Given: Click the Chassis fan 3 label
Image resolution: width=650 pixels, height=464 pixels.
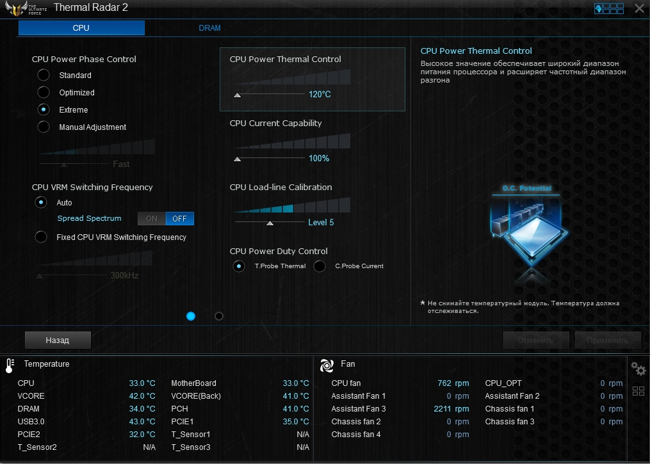Looking at the screenshot, I should [x=510, y=422].
